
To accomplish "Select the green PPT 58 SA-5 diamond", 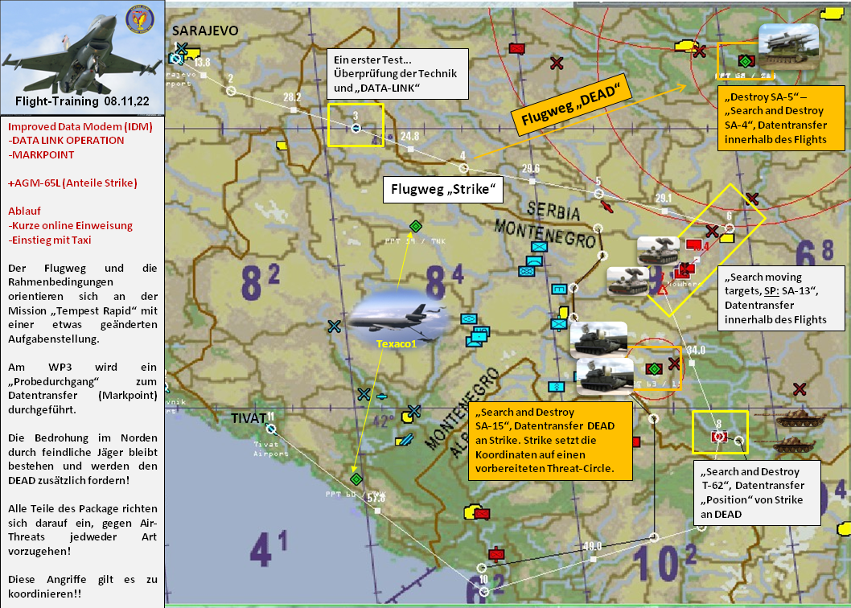I will tap(746, 61).
